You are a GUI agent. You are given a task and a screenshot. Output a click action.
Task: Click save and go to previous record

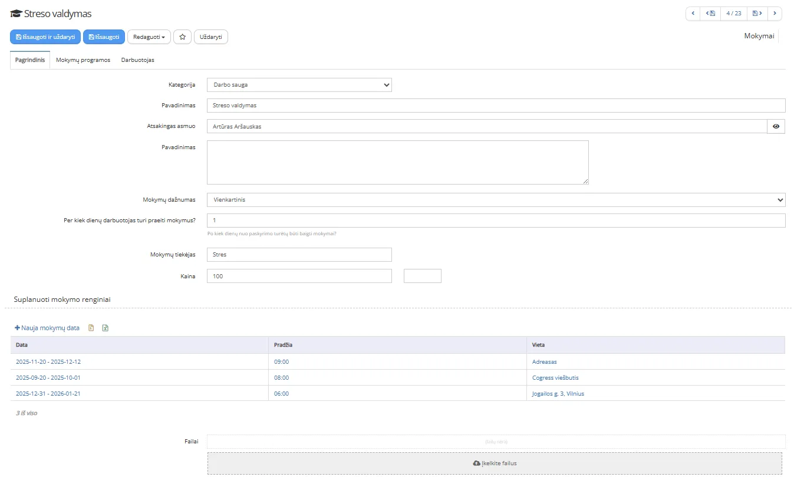(710, 13)
